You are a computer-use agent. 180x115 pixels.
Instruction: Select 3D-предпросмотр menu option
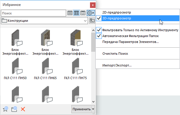point(138,18)
